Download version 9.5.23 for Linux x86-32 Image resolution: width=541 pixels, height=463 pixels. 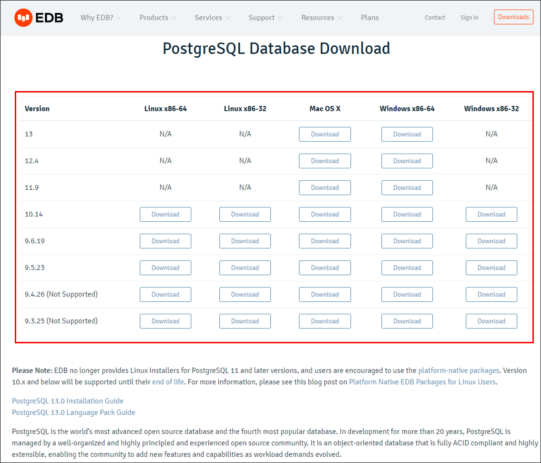coord(245,268)
